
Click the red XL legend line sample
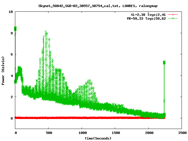click(173, 15)
